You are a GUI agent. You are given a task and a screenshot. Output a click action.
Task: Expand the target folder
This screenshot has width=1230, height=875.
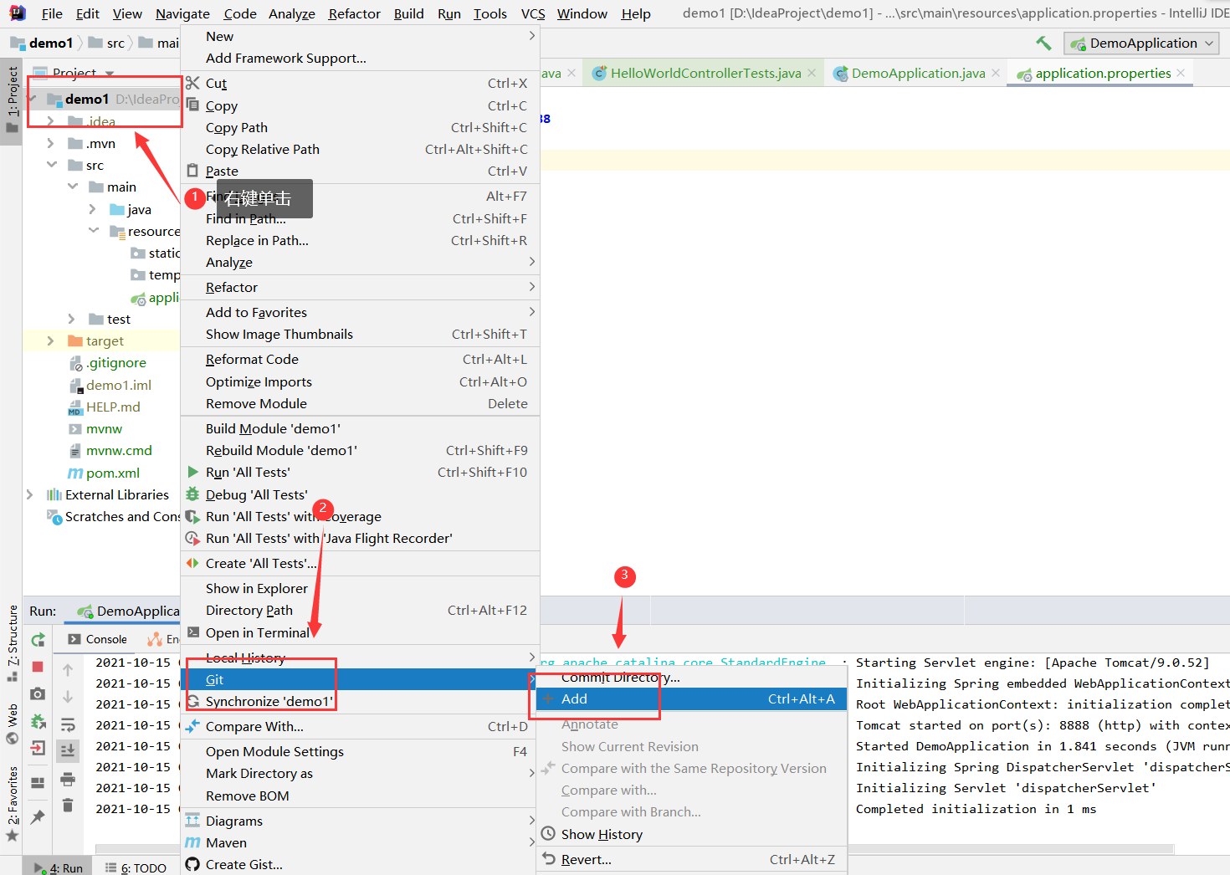tap(51, 340)
